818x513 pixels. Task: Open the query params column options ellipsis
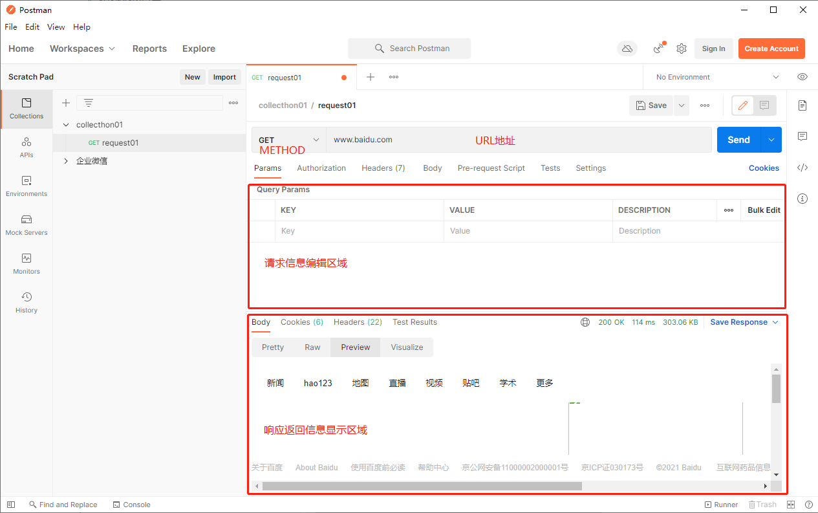[x=729, y=210]
